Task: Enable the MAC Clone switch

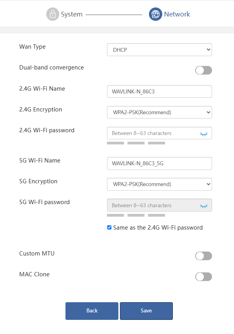Action: tap(203, 277)
